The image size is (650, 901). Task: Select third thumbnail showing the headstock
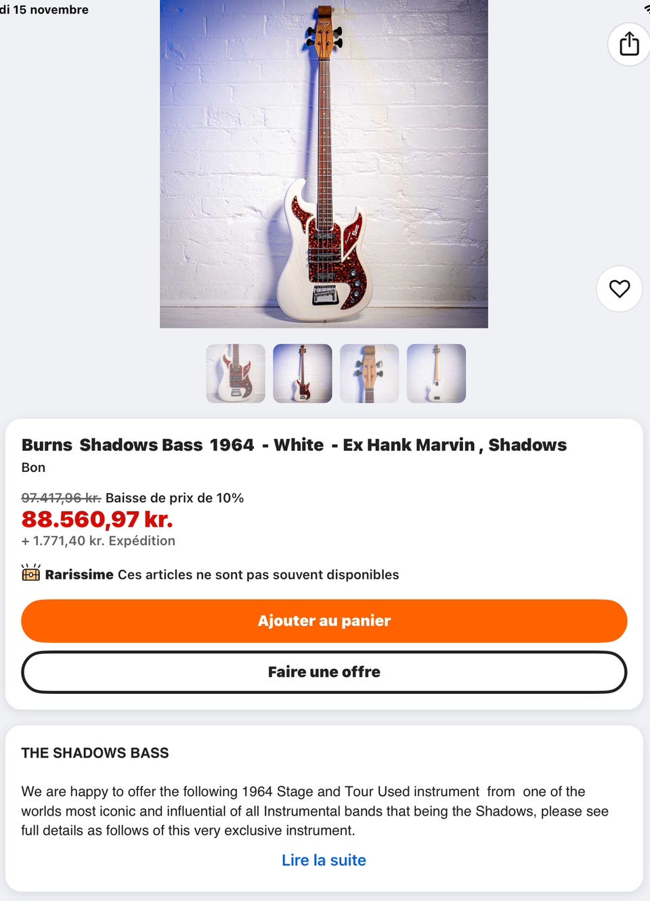[x=370, y=374]
